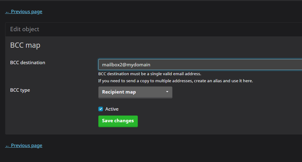The image size is (302, 162).
Task: Click the Active checkbox label text
Action: 112,109
